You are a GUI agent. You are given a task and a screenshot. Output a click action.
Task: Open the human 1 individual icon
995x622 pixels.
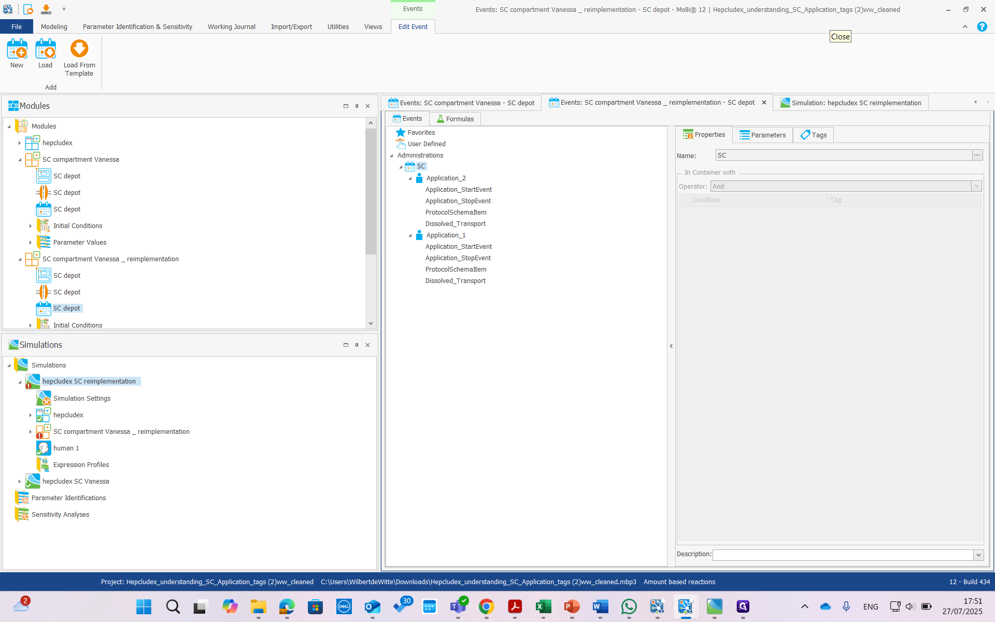44,448
